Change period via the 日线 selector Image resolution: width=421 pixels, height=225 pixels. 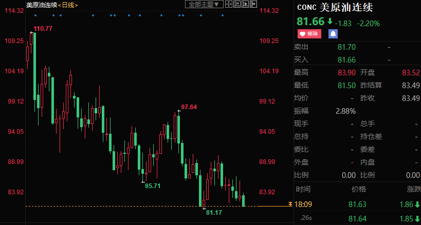pos(67,4)
